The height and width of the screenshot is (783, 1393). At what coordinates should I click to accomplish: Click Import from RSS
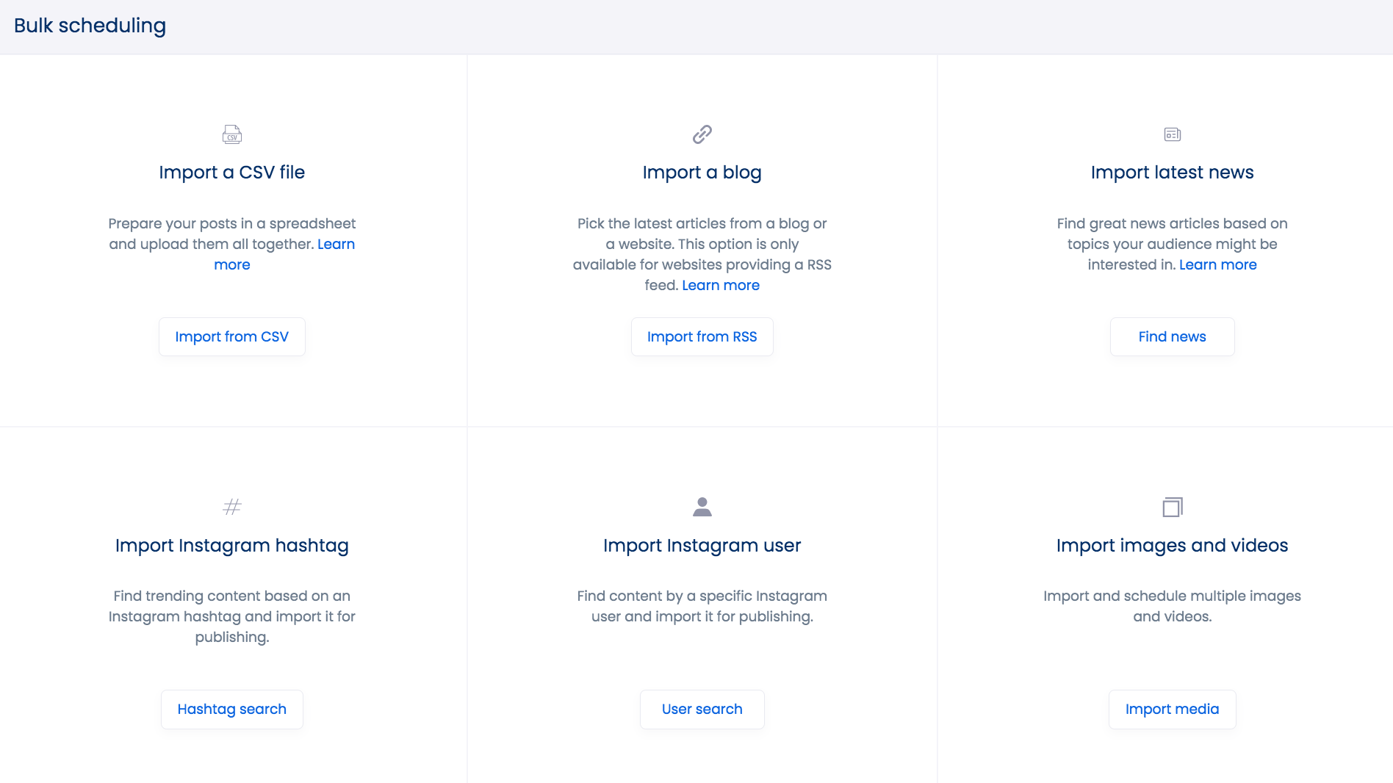pos(702,336)
